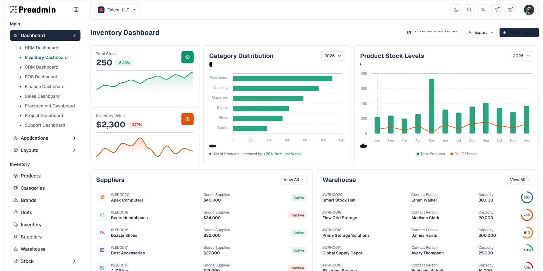This screenshot has width=543, height=271.
Task: Open the user profile avatar
Action: [x=529, y=10]
